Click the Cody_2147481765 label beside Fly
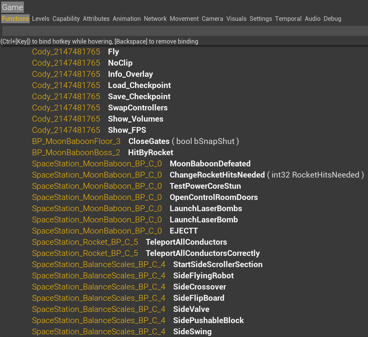 [66, 52]
